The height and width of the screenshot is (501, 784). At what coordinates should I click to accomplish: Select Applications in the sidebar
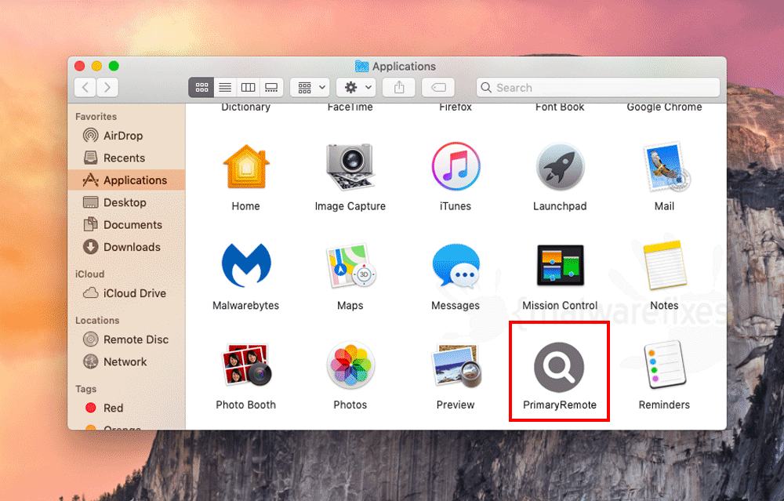(126, 180)
